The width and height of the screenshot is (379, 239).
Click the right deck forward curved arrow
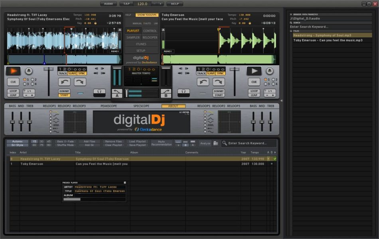(219, 82)
